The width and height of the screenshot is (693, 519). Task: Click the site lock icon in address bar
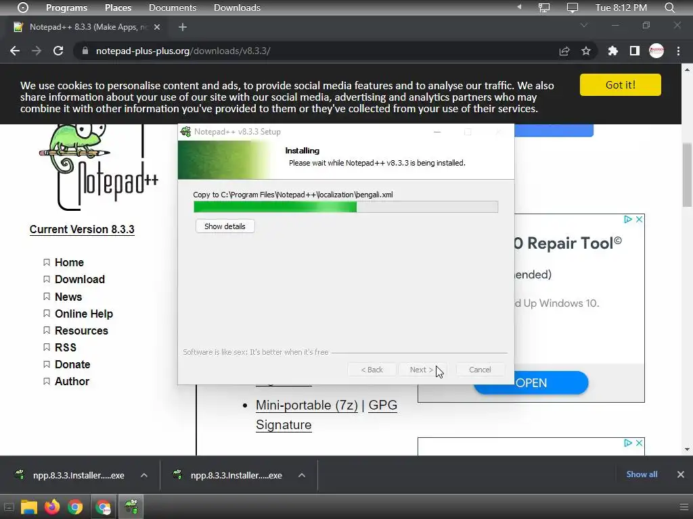[85, 51]
